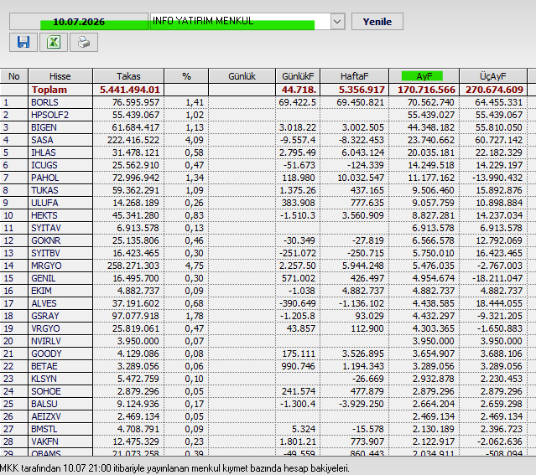
Task: Select the VAKFN stock name
Action: 44,441
